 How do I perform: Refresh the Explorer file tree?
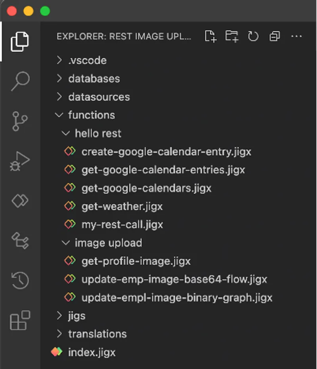[x=253, y=36]
